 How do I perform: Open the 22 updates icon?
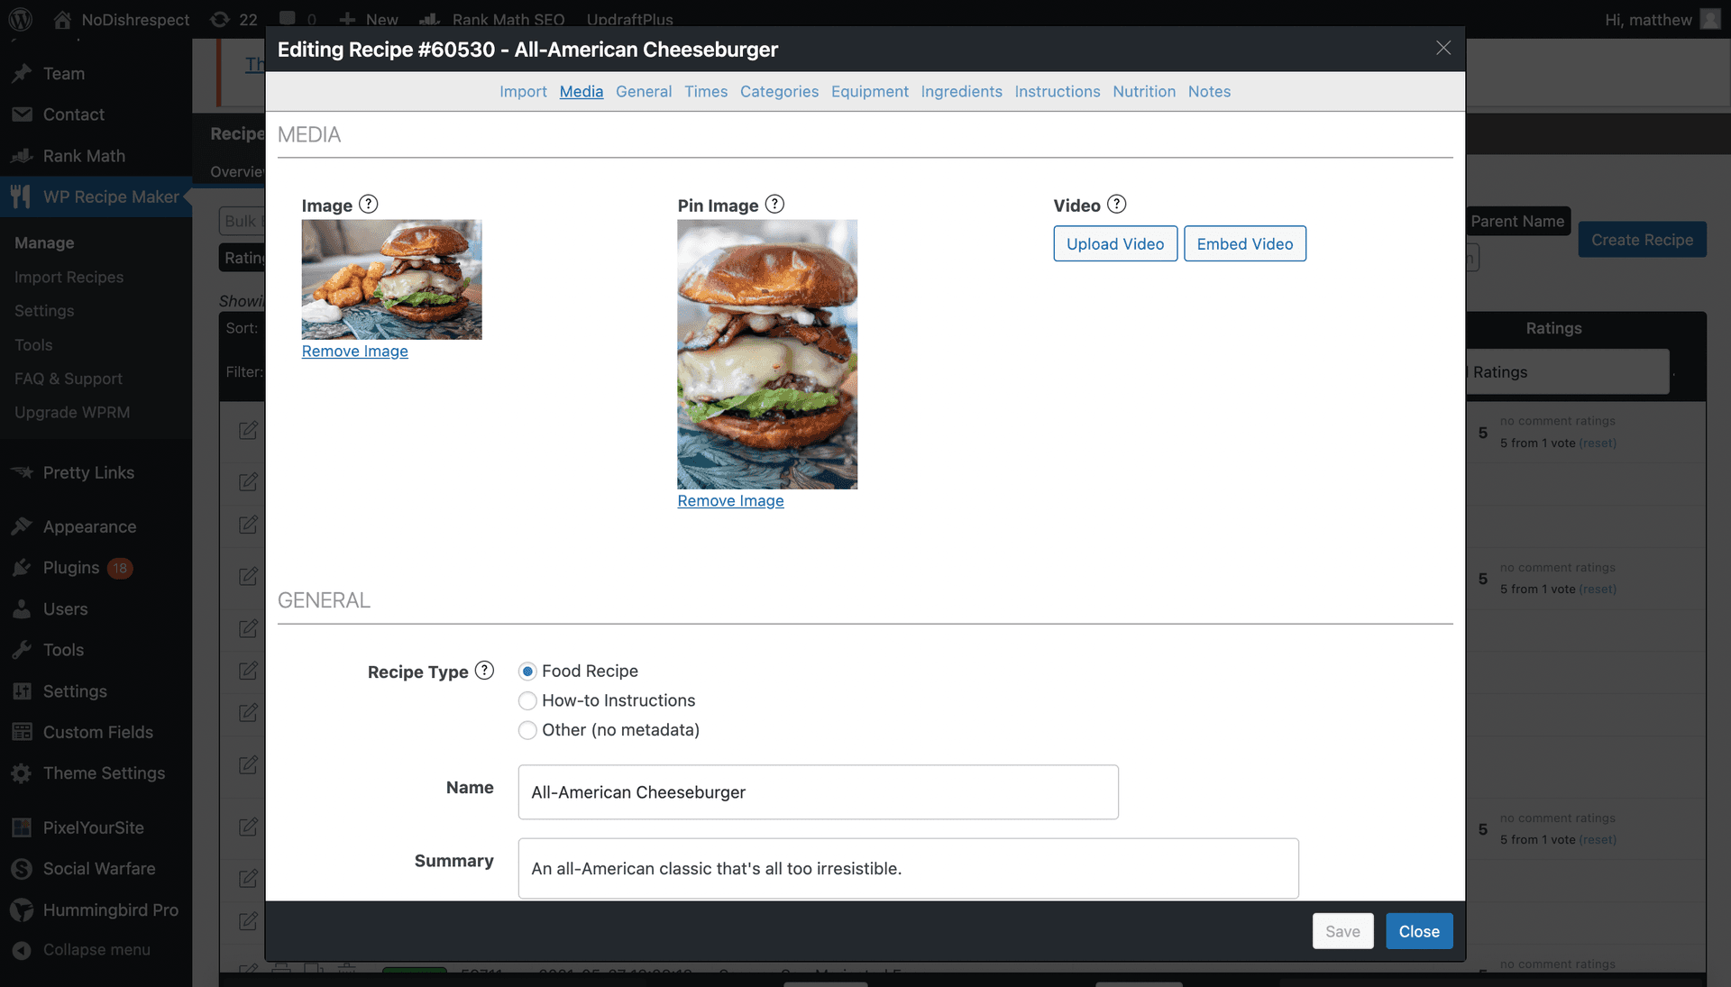click(220, 19)
